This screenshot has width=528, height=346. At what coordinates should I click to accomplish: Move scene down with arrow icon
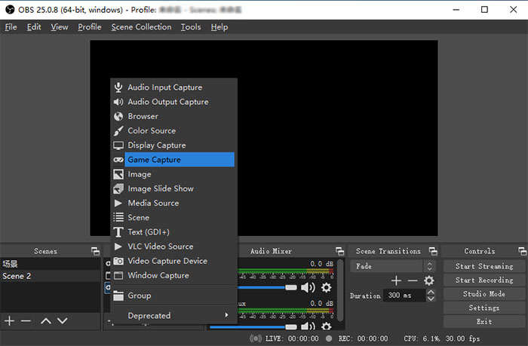click(63, 321)
